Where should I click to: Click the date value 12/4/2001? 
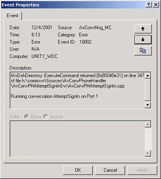[42, 28]
